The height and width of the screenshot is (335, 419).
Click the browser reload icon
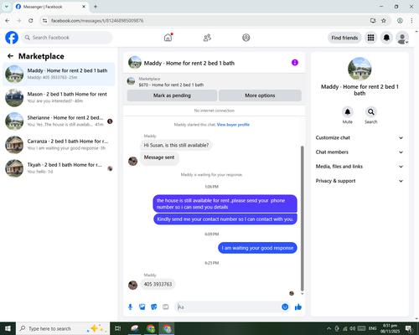pyautogui.click(x=31, y=21)
